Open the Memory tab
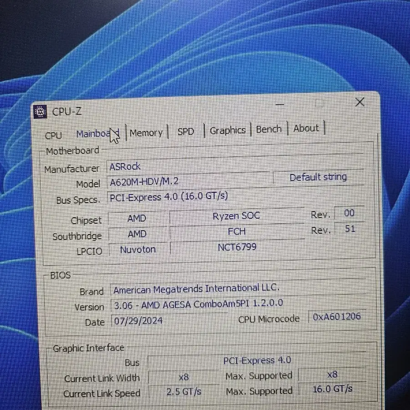Image resolution: width=410 pixels, height=410 pixels. pyautogui.click(x=146, y=133)
